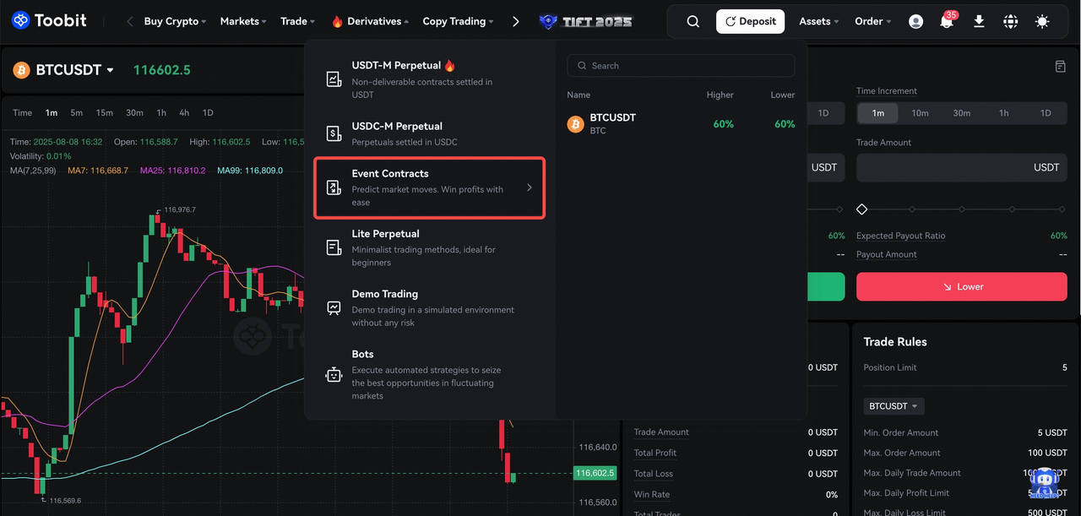Viewport: 1081px width, 516px height.
Task: Select the 4h chart interval
Action: pos(184,112)
